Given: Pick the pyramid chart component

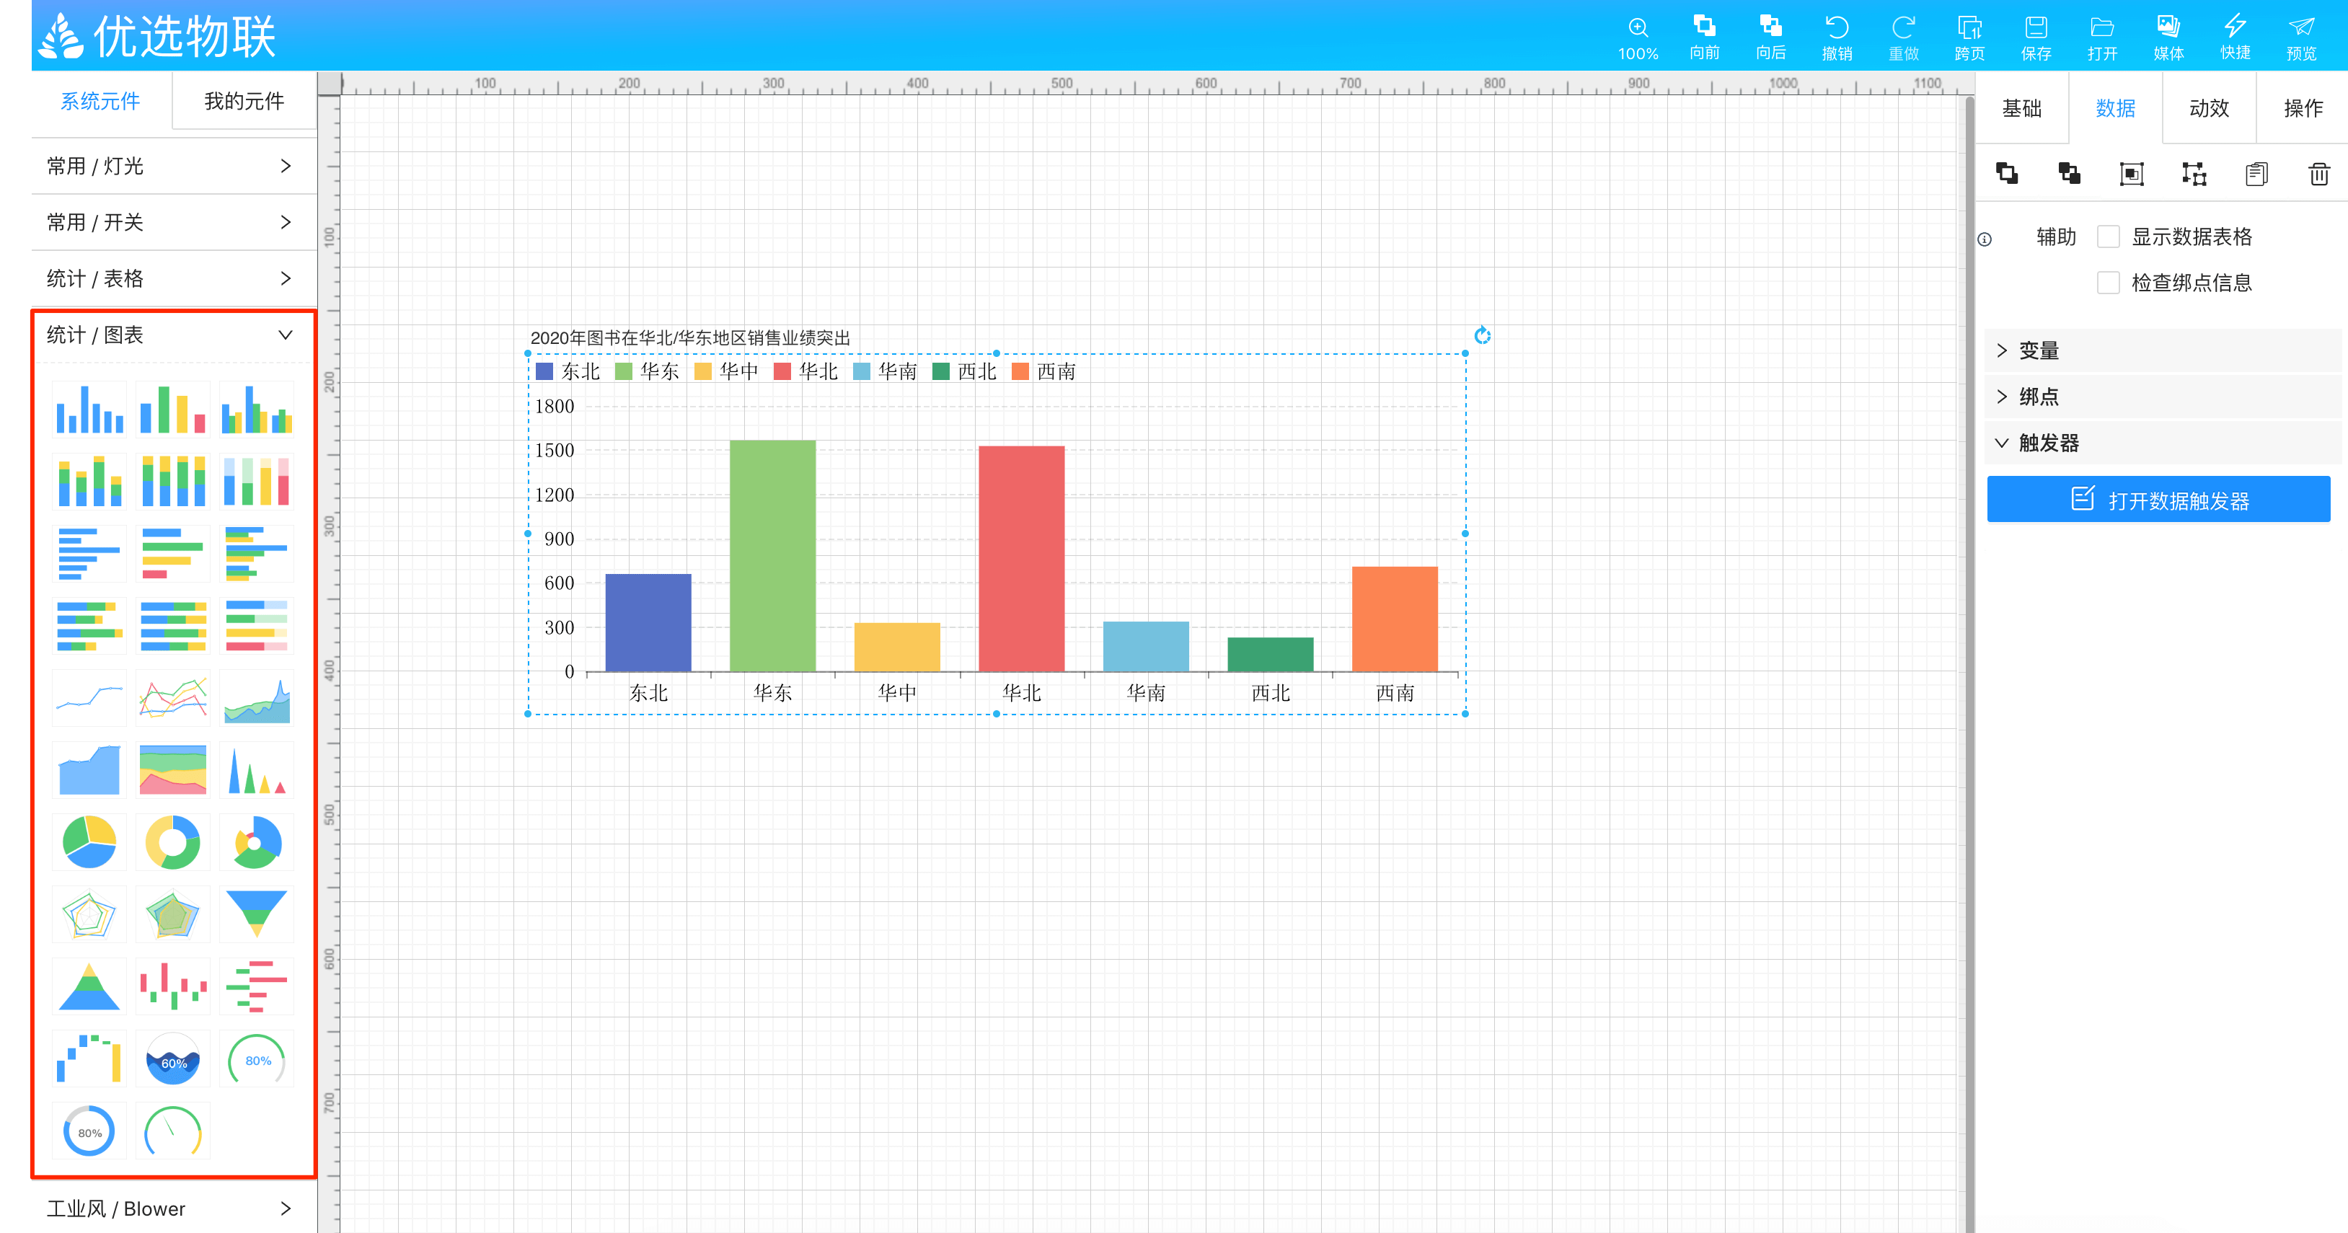Looking at the screenshot, I should click(x=89, y=985).
